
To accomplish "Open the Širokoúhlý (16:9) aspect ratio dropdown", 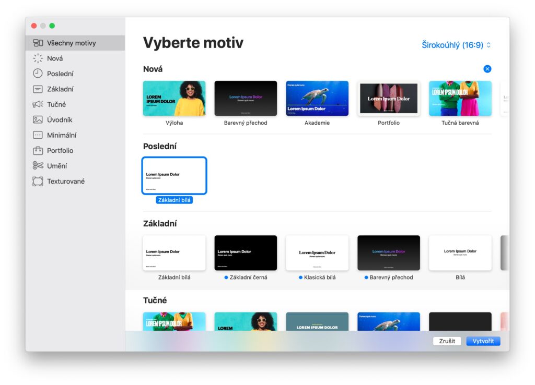I will click(456, 45).
